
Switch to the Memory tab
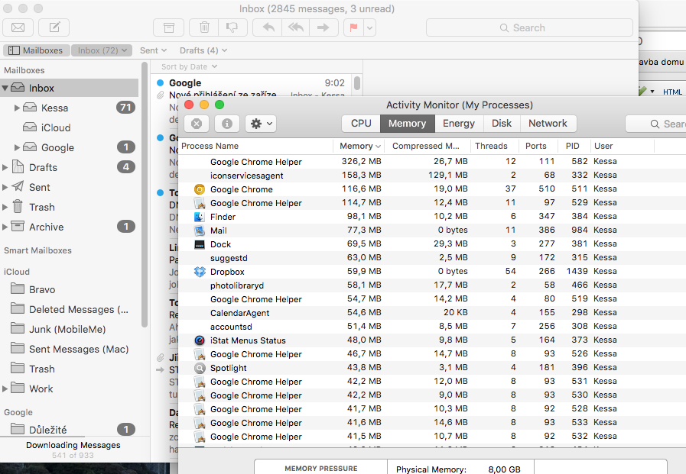[408, 124]
